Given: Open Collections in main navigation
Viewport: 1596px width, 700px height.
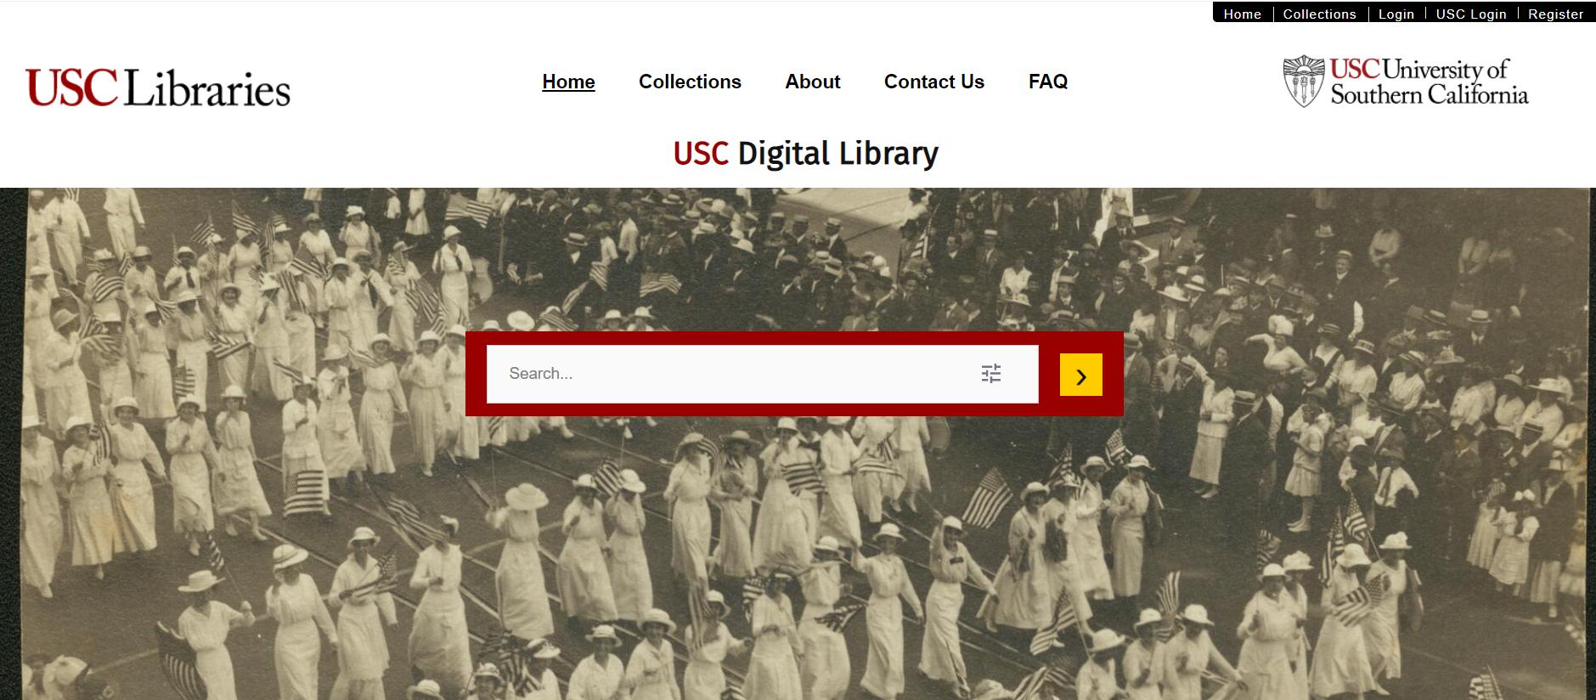Looking at the screenshot, I should click(x=690, y=82).
